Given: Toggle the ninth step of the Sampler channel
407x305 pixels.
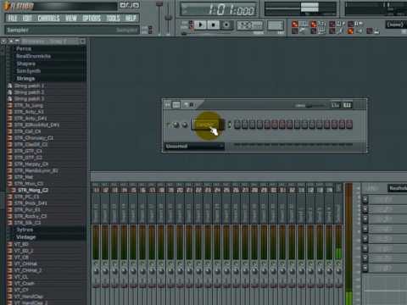Looking at the screenshot, I should pyautogui.click(x=297, y=125).
